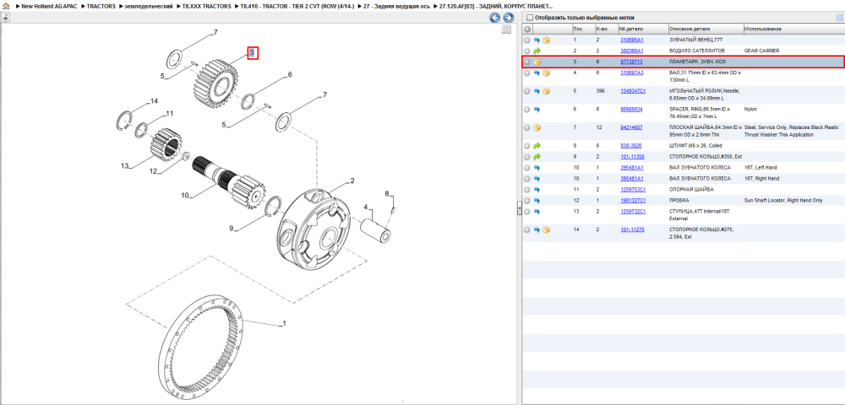Enable the 'Отобразить только выбранные метки' checkbox
Image resolution: width=845 pixels, height=405 pixels.
pos(529,18)
